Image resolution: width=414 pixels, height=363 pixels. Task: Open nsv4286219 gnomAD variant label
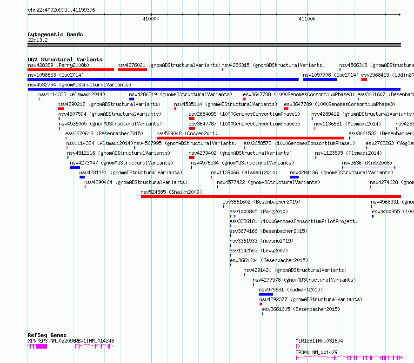coord(180,94)
